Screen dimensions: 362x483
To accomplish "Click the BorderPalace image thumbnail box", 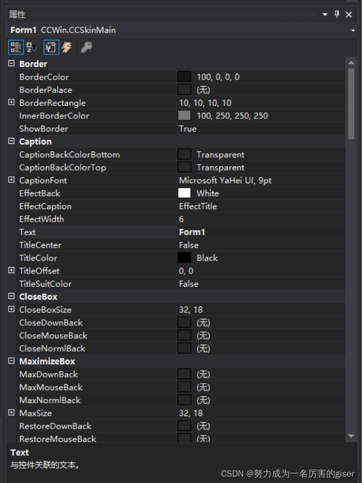I will coord(184,90).
